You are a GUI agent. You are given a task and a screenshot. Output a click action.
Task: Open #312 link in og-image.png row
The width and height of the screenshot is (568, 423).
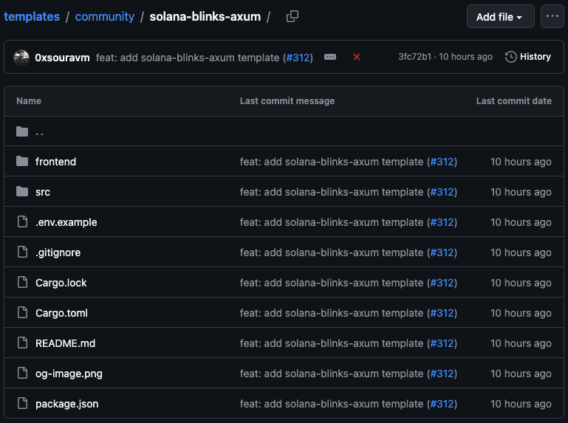point(442,374)
